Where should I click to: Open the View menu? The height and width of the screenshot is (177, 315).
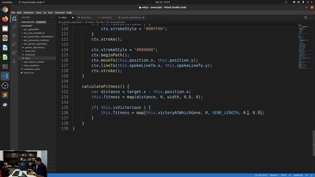38,13
